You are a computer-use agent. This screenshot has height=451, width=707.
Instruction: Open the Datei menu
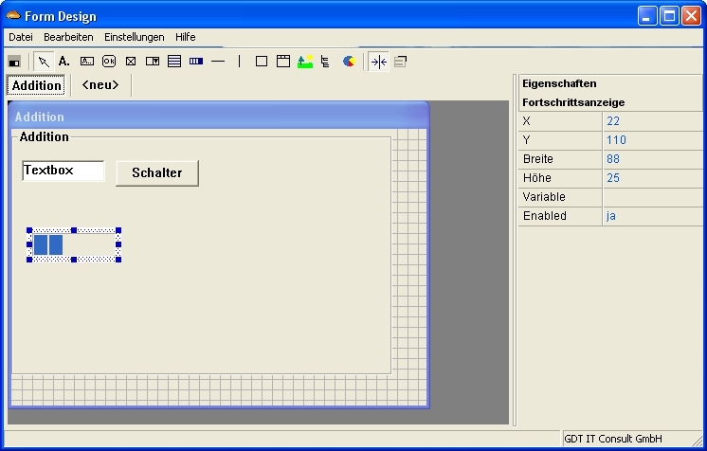click(x=21, y=37)
